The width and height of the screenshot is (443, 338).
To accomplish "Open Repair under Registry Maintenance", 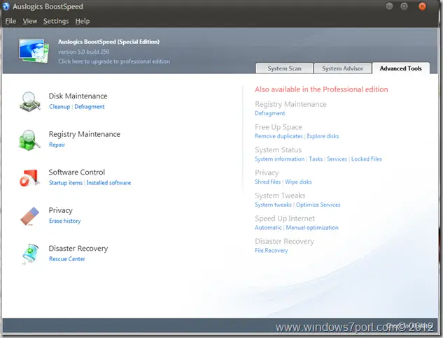I will [x=57, y=145].
